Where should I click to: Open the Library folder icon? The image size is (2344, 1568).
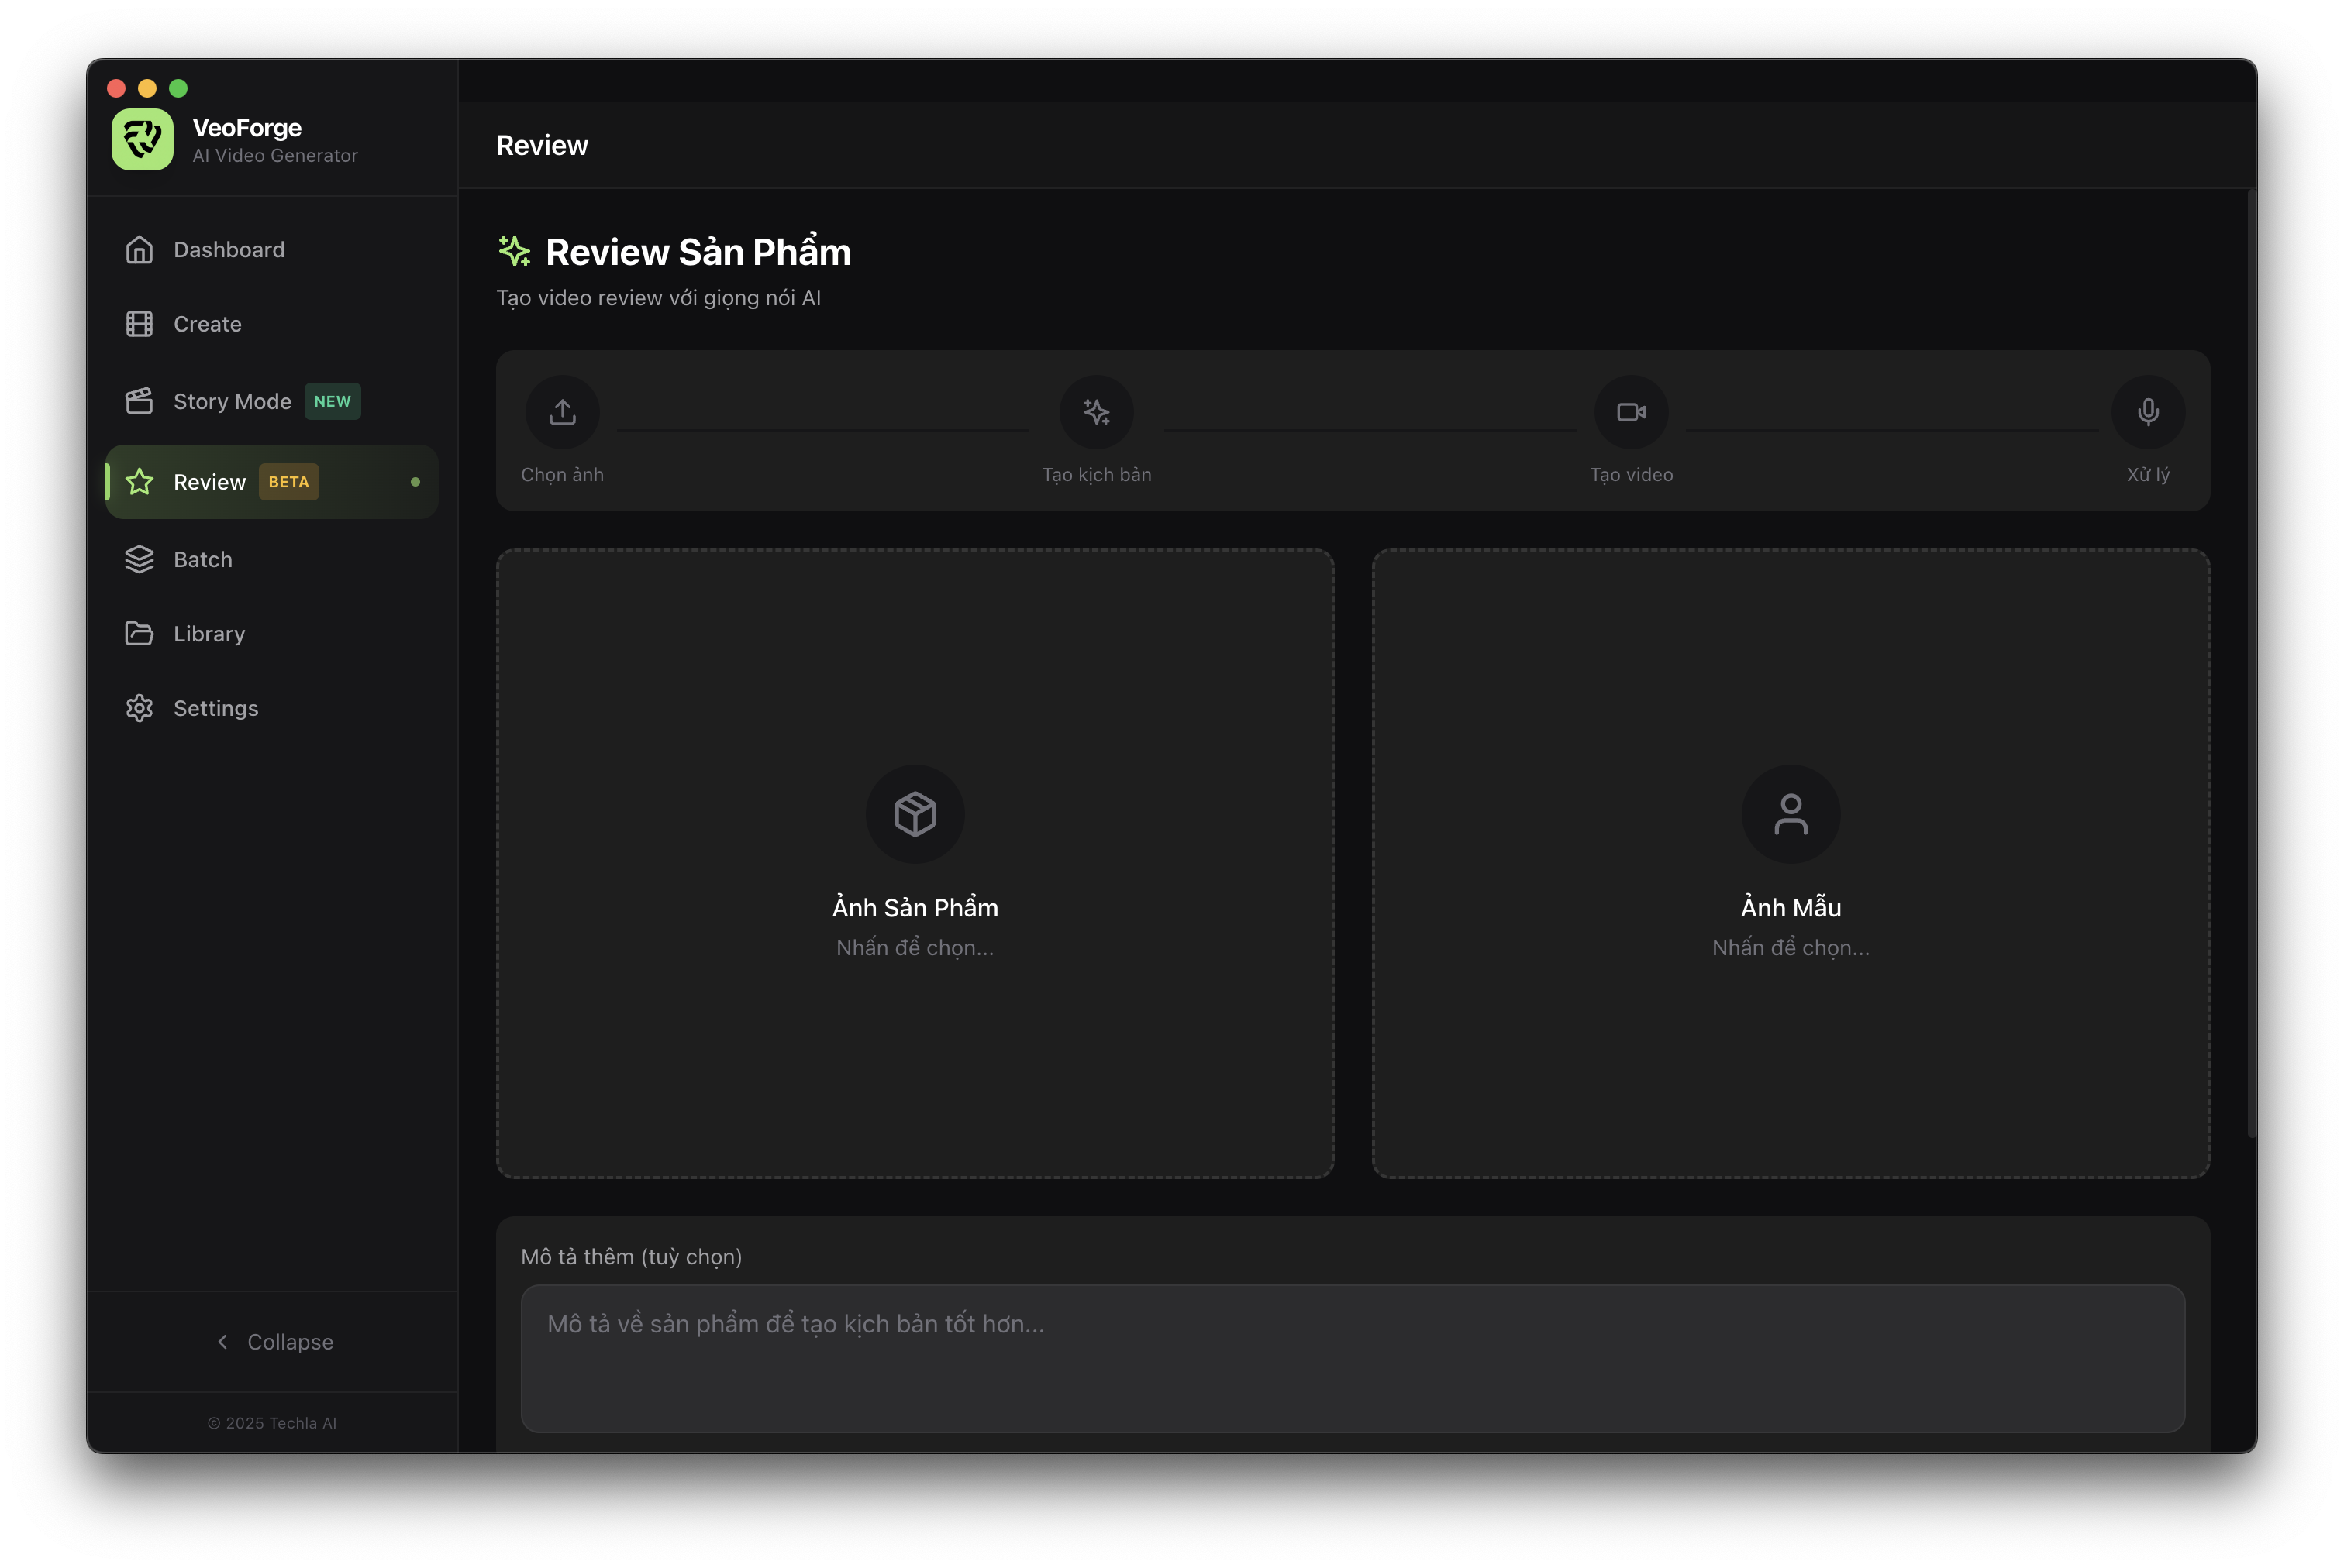click(139, 633)
